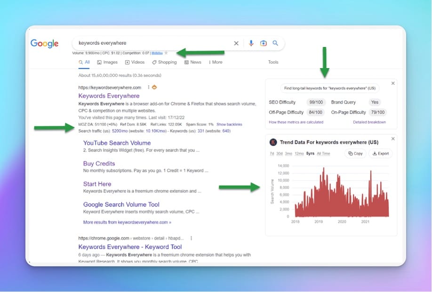This screenshot has height=292, width=432.
Task: Click the star icon beside keyword metrics
Action: pos(166,53)
